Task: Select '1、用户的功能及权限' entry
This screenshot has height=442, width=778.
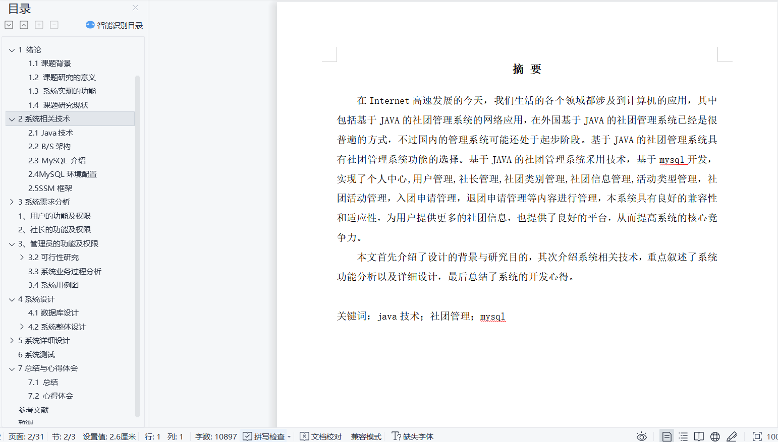Action: 54,216
